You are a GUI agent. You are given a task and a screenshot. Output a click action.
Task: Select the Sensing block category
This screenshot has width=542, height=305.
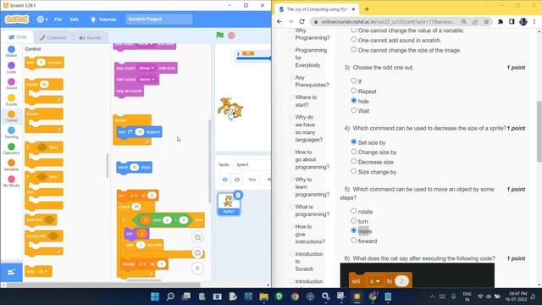tap(11, 133)
